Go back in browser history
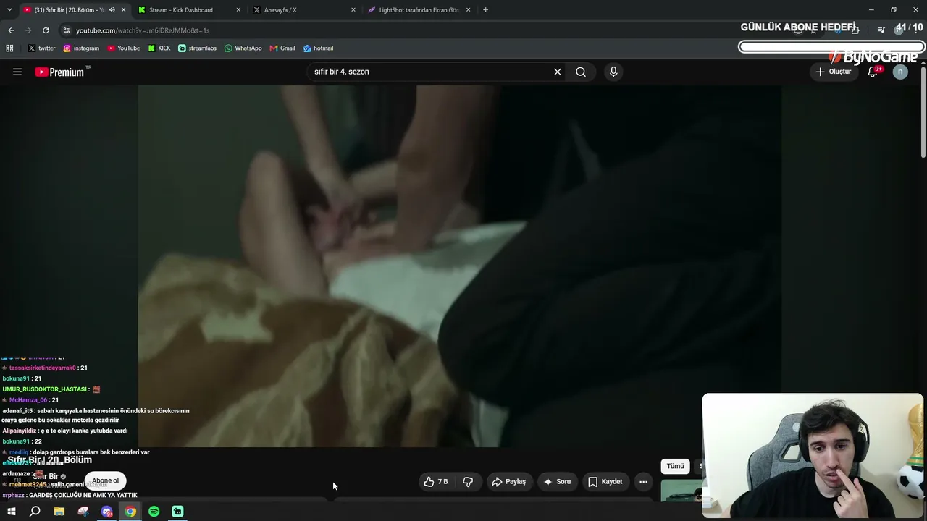This screenshot has height=521, width=927. 11,30
